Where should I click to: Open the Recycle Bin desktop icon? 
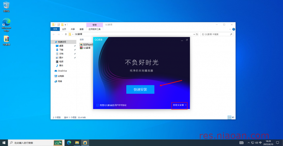[x=6, y=7]
